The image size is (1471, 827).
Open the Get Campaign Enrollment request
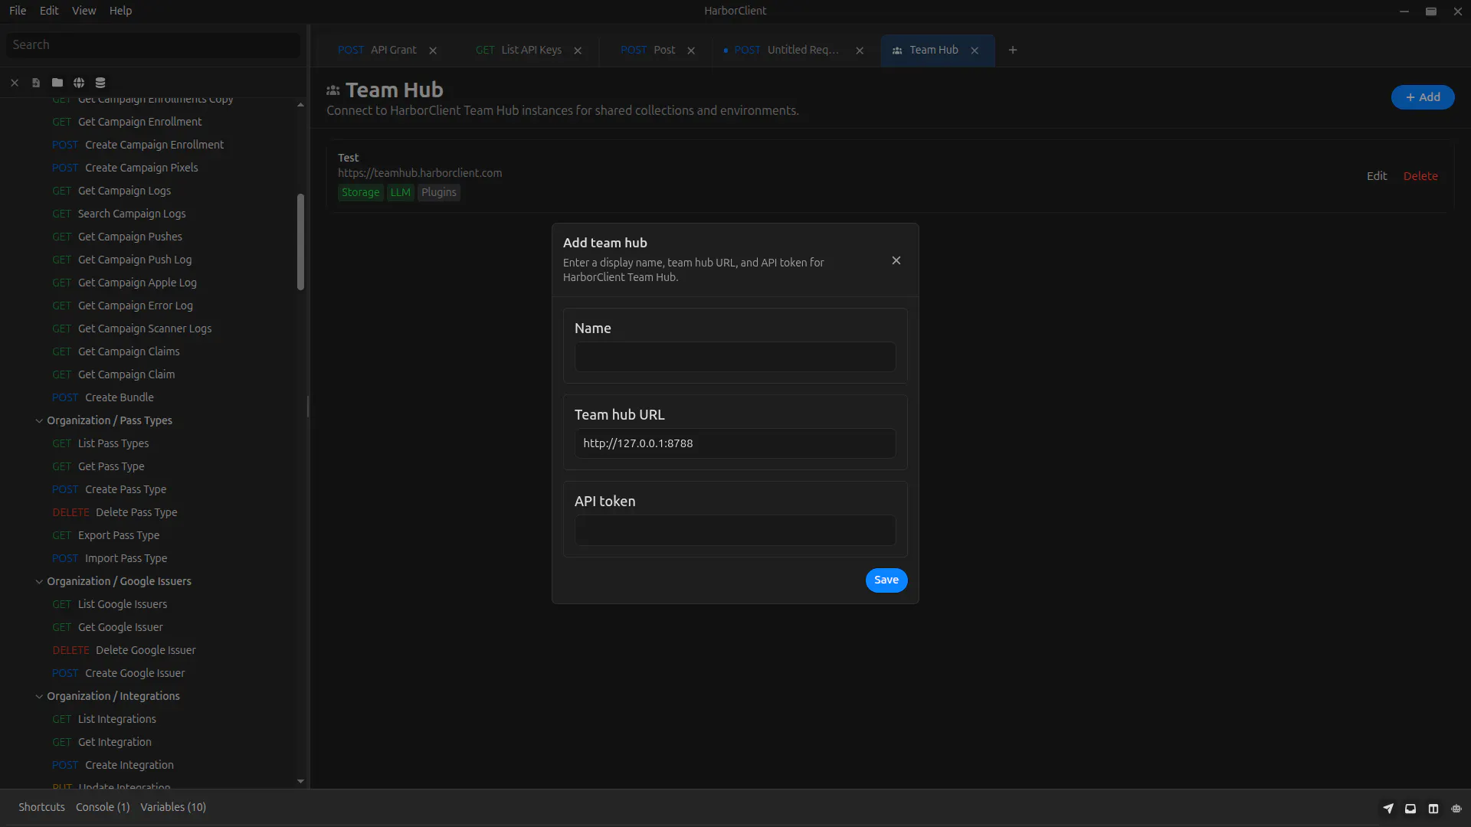point(140,122)
